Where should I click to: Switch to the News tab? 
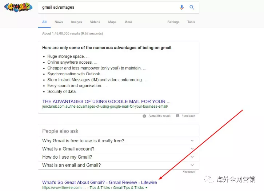point(59,22)
